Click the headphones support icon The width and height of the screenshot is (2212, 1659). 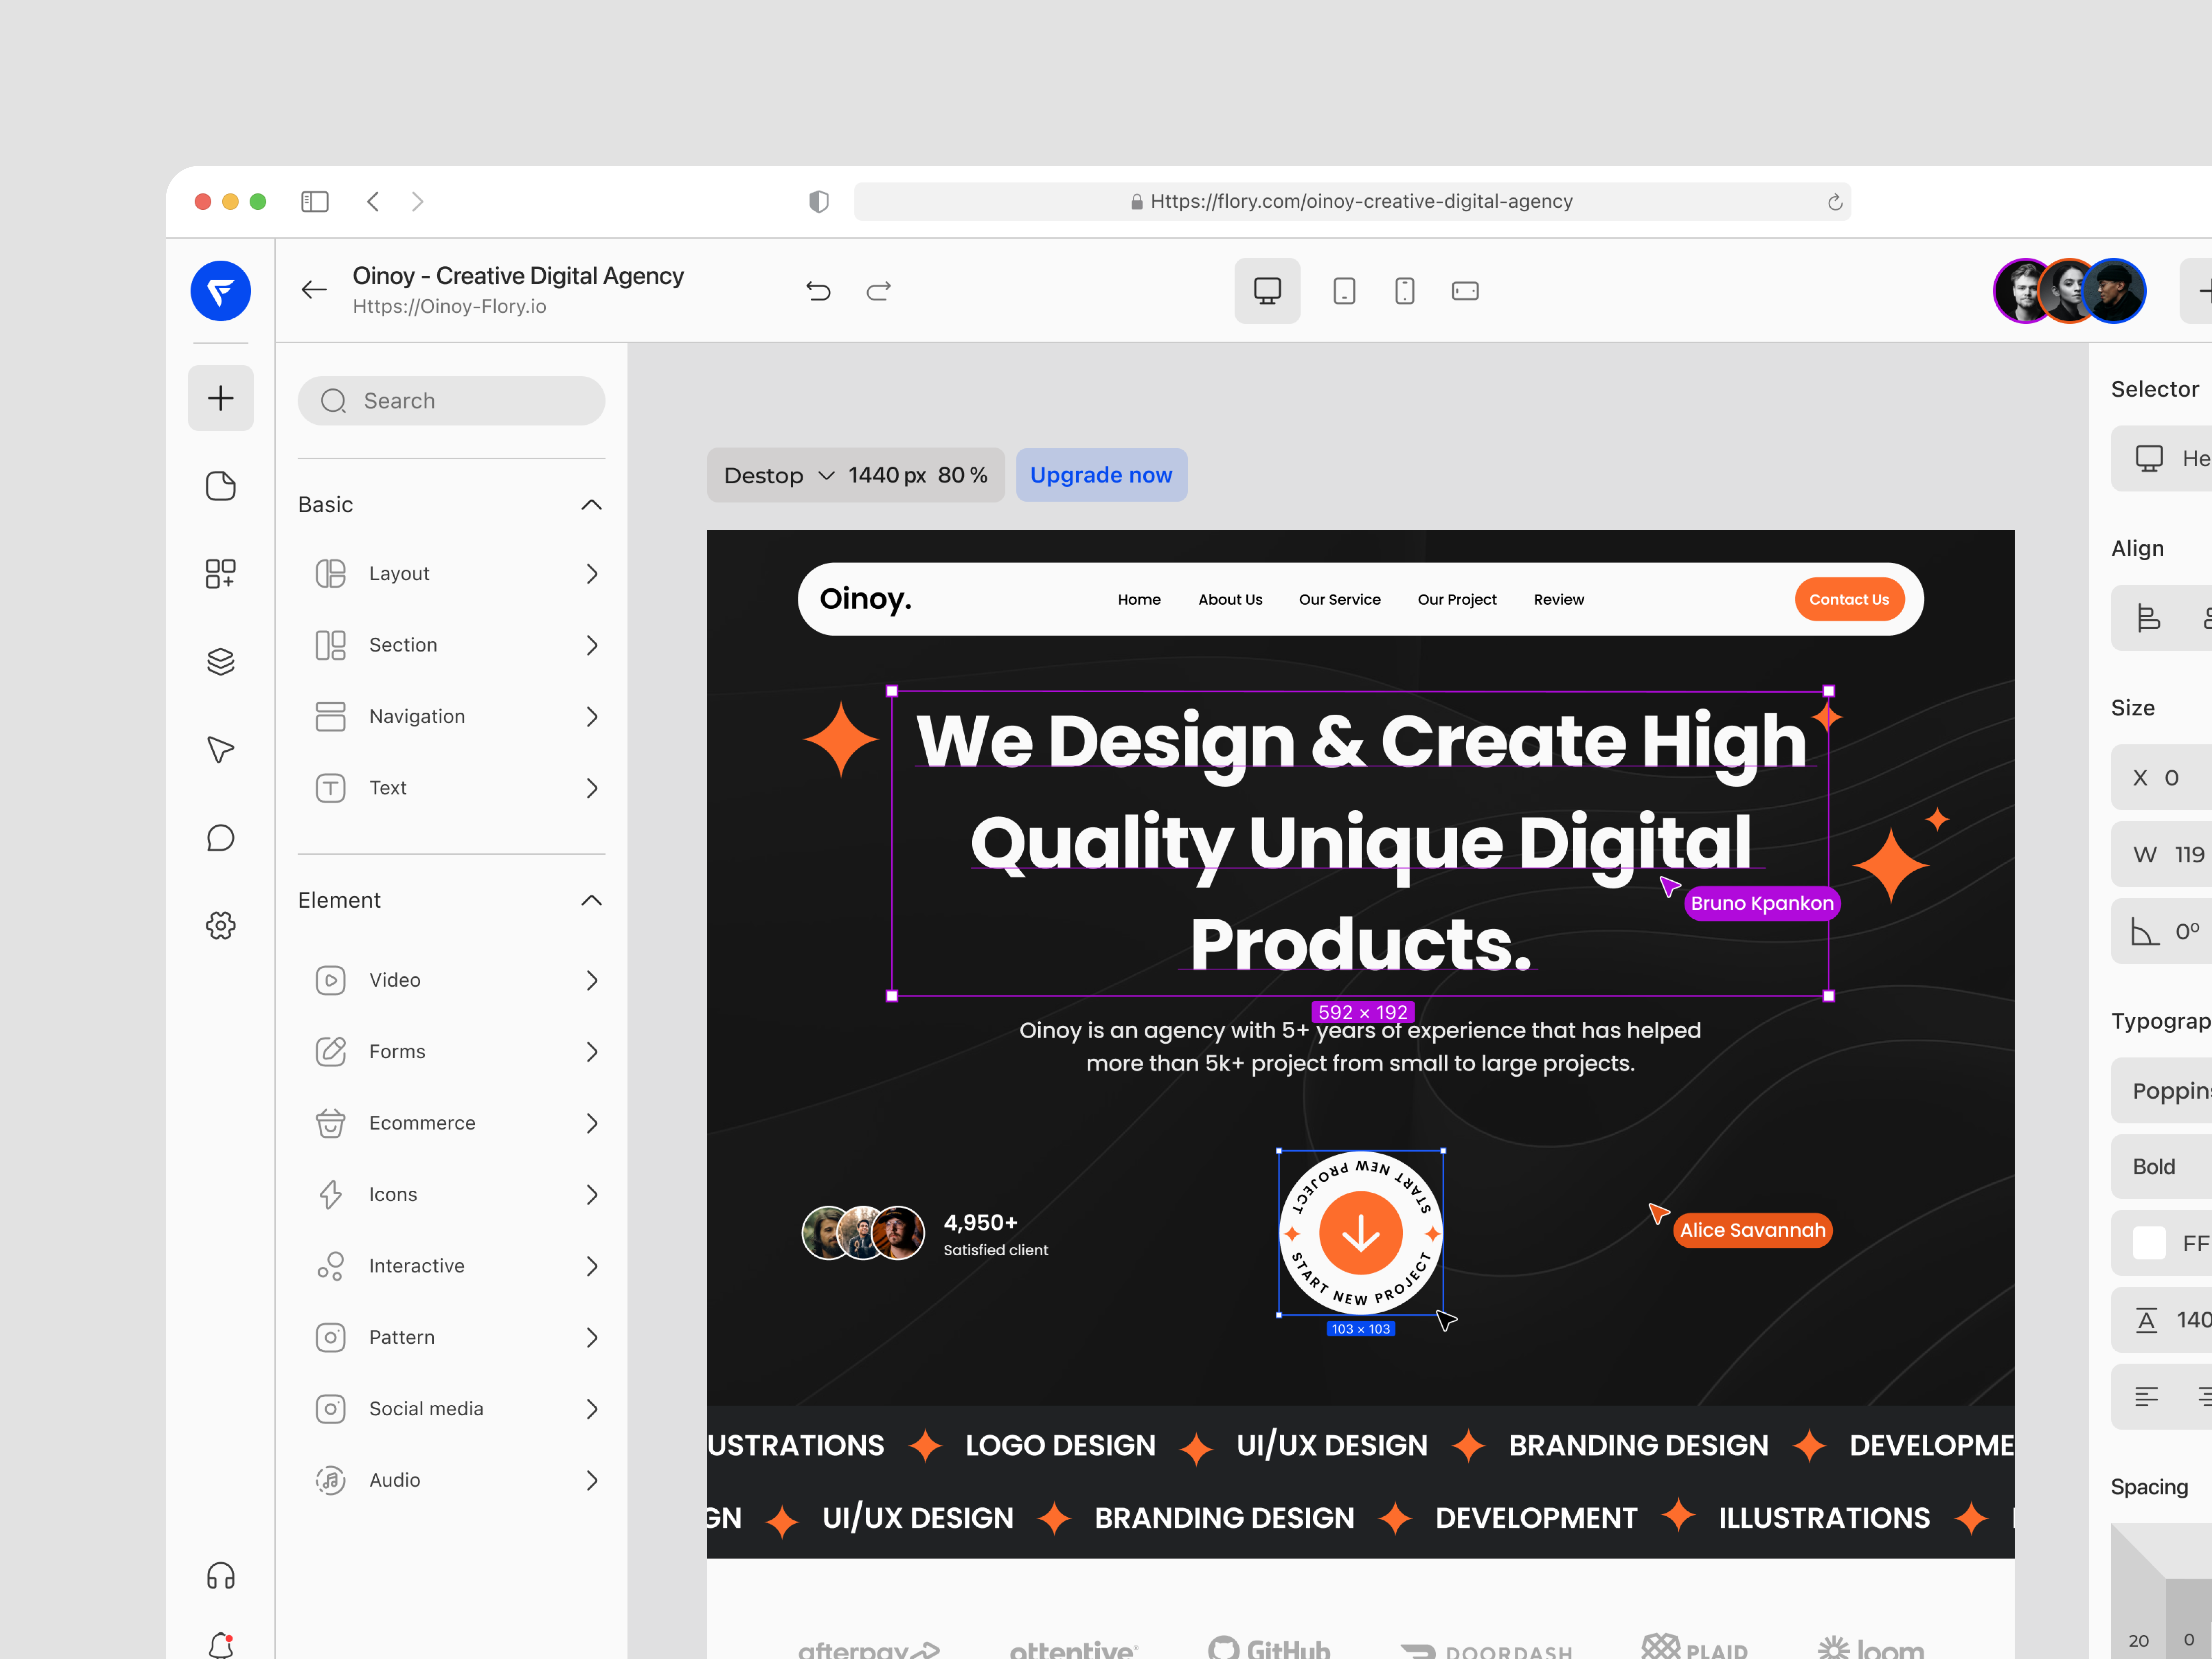point(220,1576)
